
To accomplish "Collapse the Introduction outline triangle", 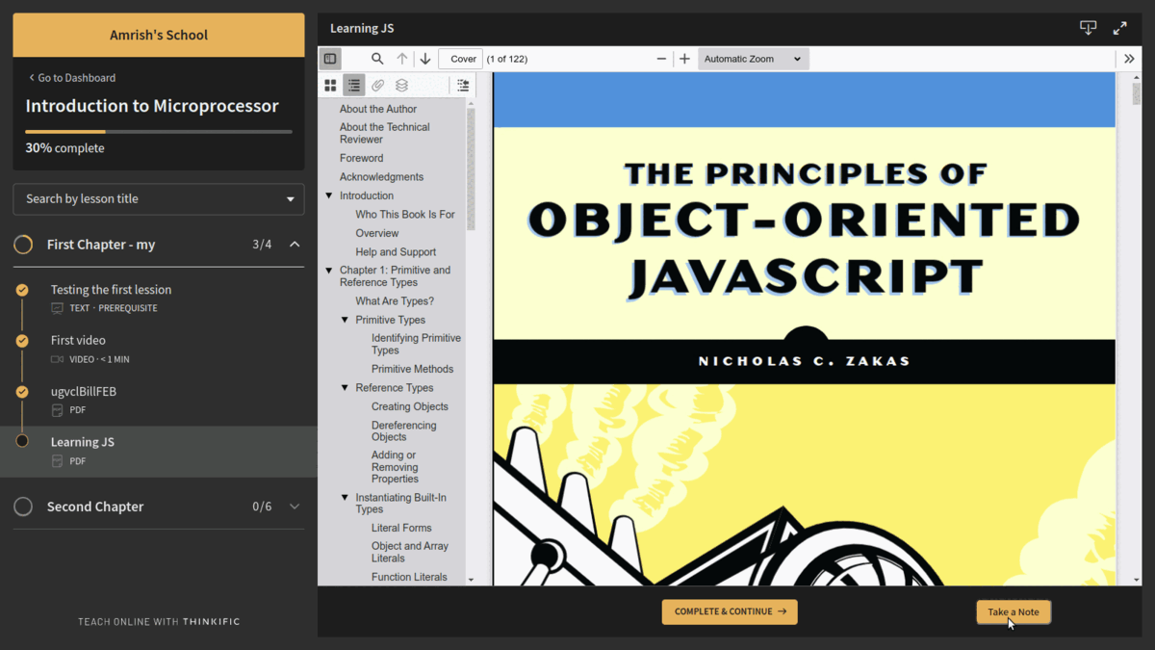I will click(x=329, y=195).
